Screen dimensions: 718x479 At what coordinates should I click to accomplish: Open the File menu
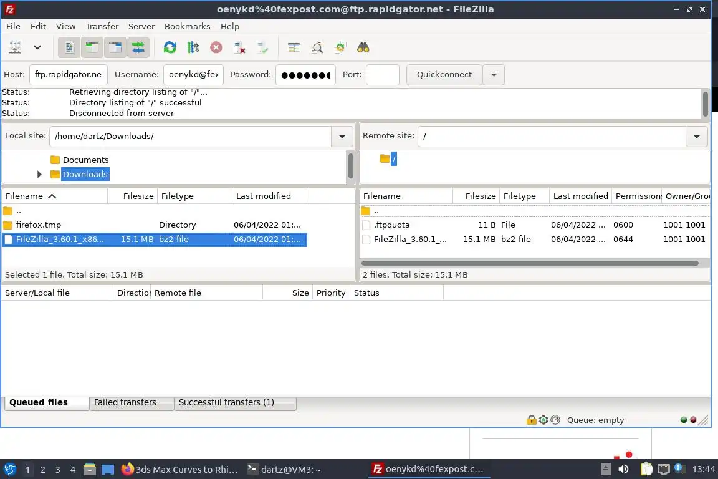point(13,27)
